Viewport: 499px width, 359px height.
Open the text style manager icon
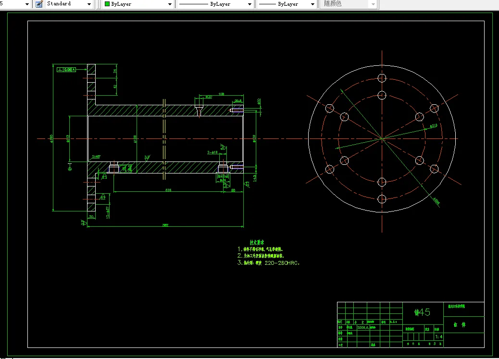click(39, 4)
